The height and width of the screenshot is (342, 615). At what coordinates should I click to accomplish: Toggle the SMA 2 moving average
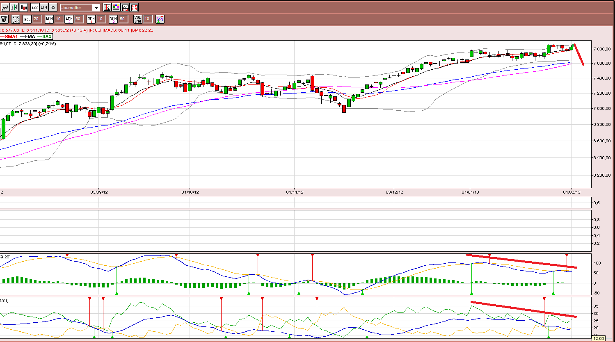point(113,19)
